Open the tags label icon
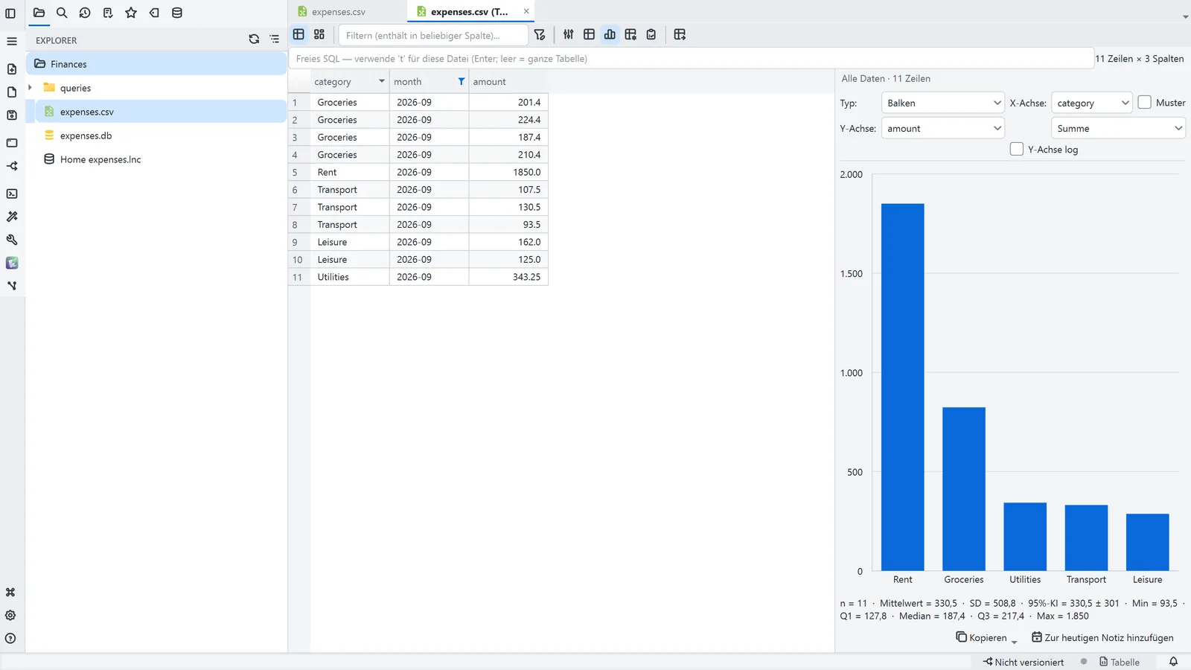The image size is (1191, 670). (x=154, y=13)
